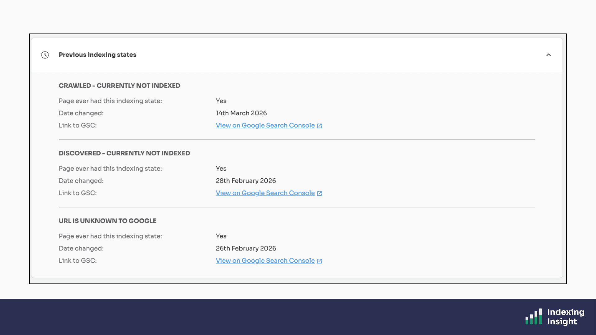The image size is (596, 335).
Task: Click the clock history icon beside Previous indexing states
Action: click(45, 55)
